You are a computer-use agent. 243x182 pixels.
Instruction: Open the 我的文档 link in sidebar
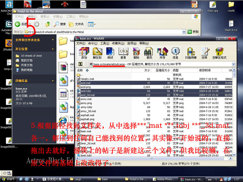(26, 60)
